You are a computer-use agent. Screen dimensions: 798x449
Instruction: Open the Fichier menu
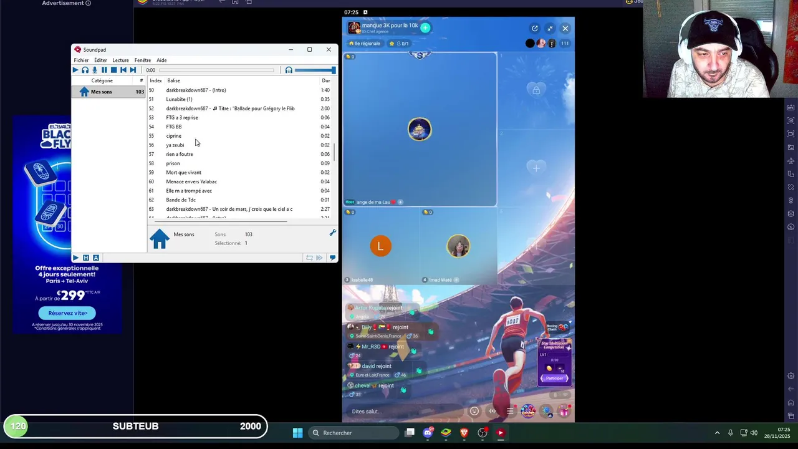[x=81, y=60]
